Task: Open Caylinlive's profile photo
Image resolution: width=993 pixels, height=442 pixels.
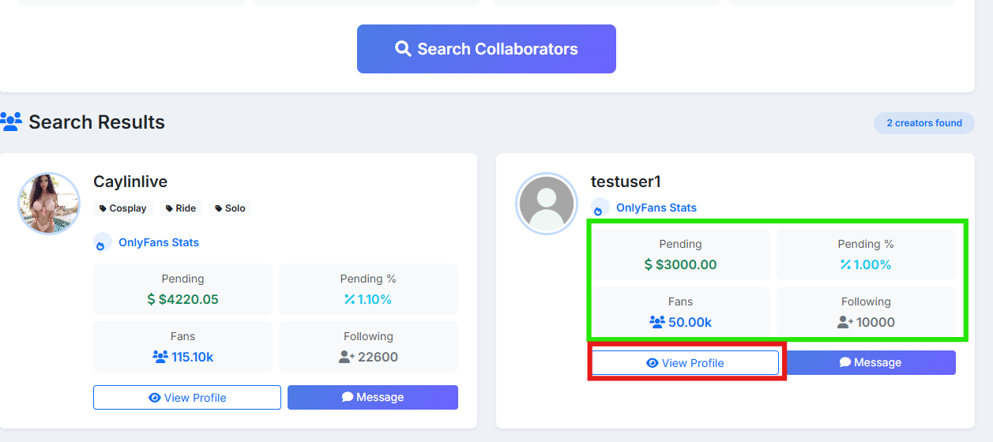Action: [49, 204]
